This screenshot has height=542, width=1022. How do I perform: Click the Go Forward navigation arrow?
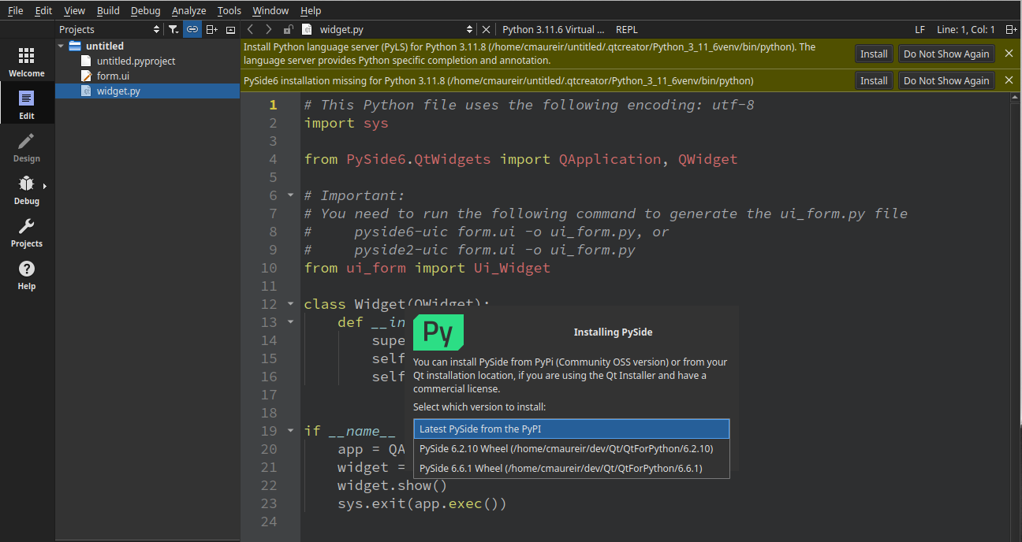(267, 29)
